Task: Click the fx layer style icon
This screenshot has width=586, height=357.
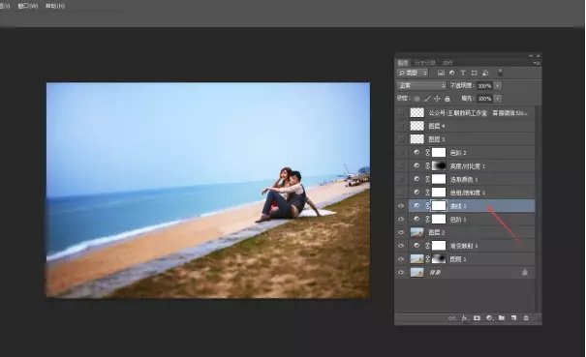Action: (x=464, y=318)
